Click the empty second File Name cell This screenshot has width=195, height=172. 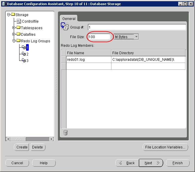(x=89, y=66)
